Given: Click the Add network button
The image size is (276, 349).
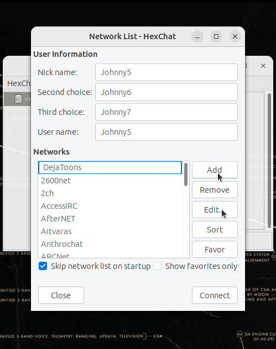Looking at the screenshot, I should click(x=215, y=170).
